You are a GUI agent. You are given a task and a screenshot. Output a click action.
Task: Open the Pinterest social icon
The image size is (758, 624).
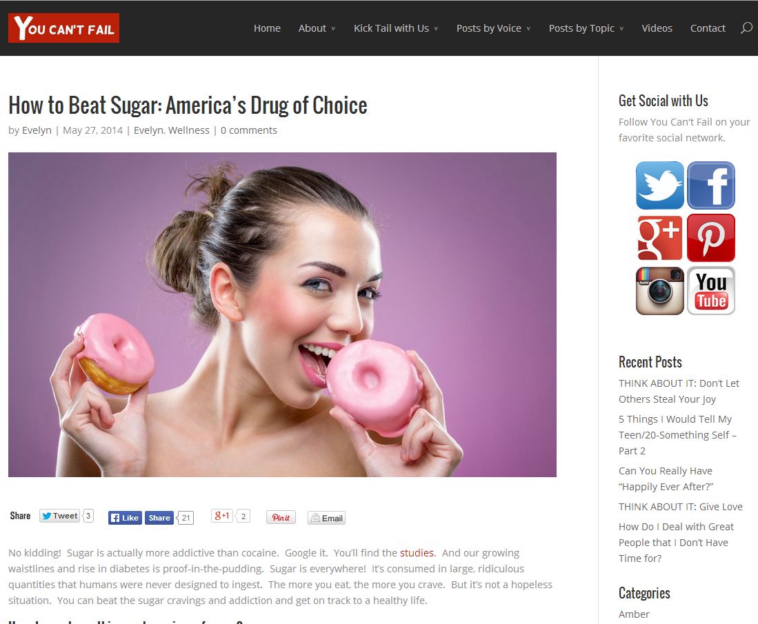click(710, 238)
